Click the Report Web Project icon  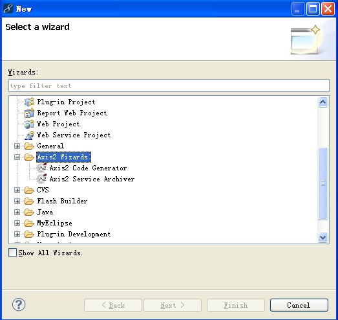pos(29,113)
